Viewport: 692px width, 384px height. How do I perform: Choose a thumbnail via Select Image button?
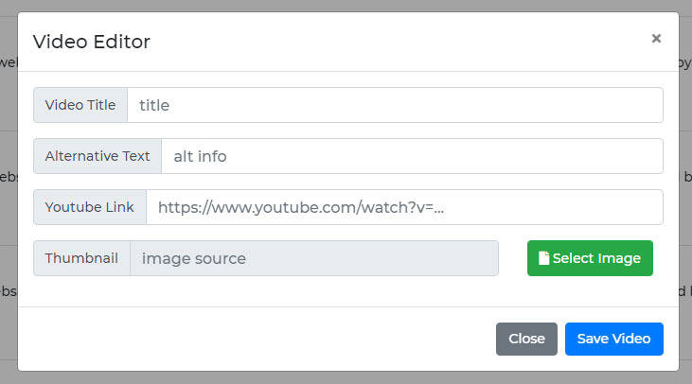click(x=590, y=258)
